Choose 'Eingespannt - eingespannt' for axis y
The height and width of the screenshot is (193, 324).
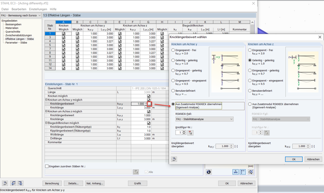point(173,80)
